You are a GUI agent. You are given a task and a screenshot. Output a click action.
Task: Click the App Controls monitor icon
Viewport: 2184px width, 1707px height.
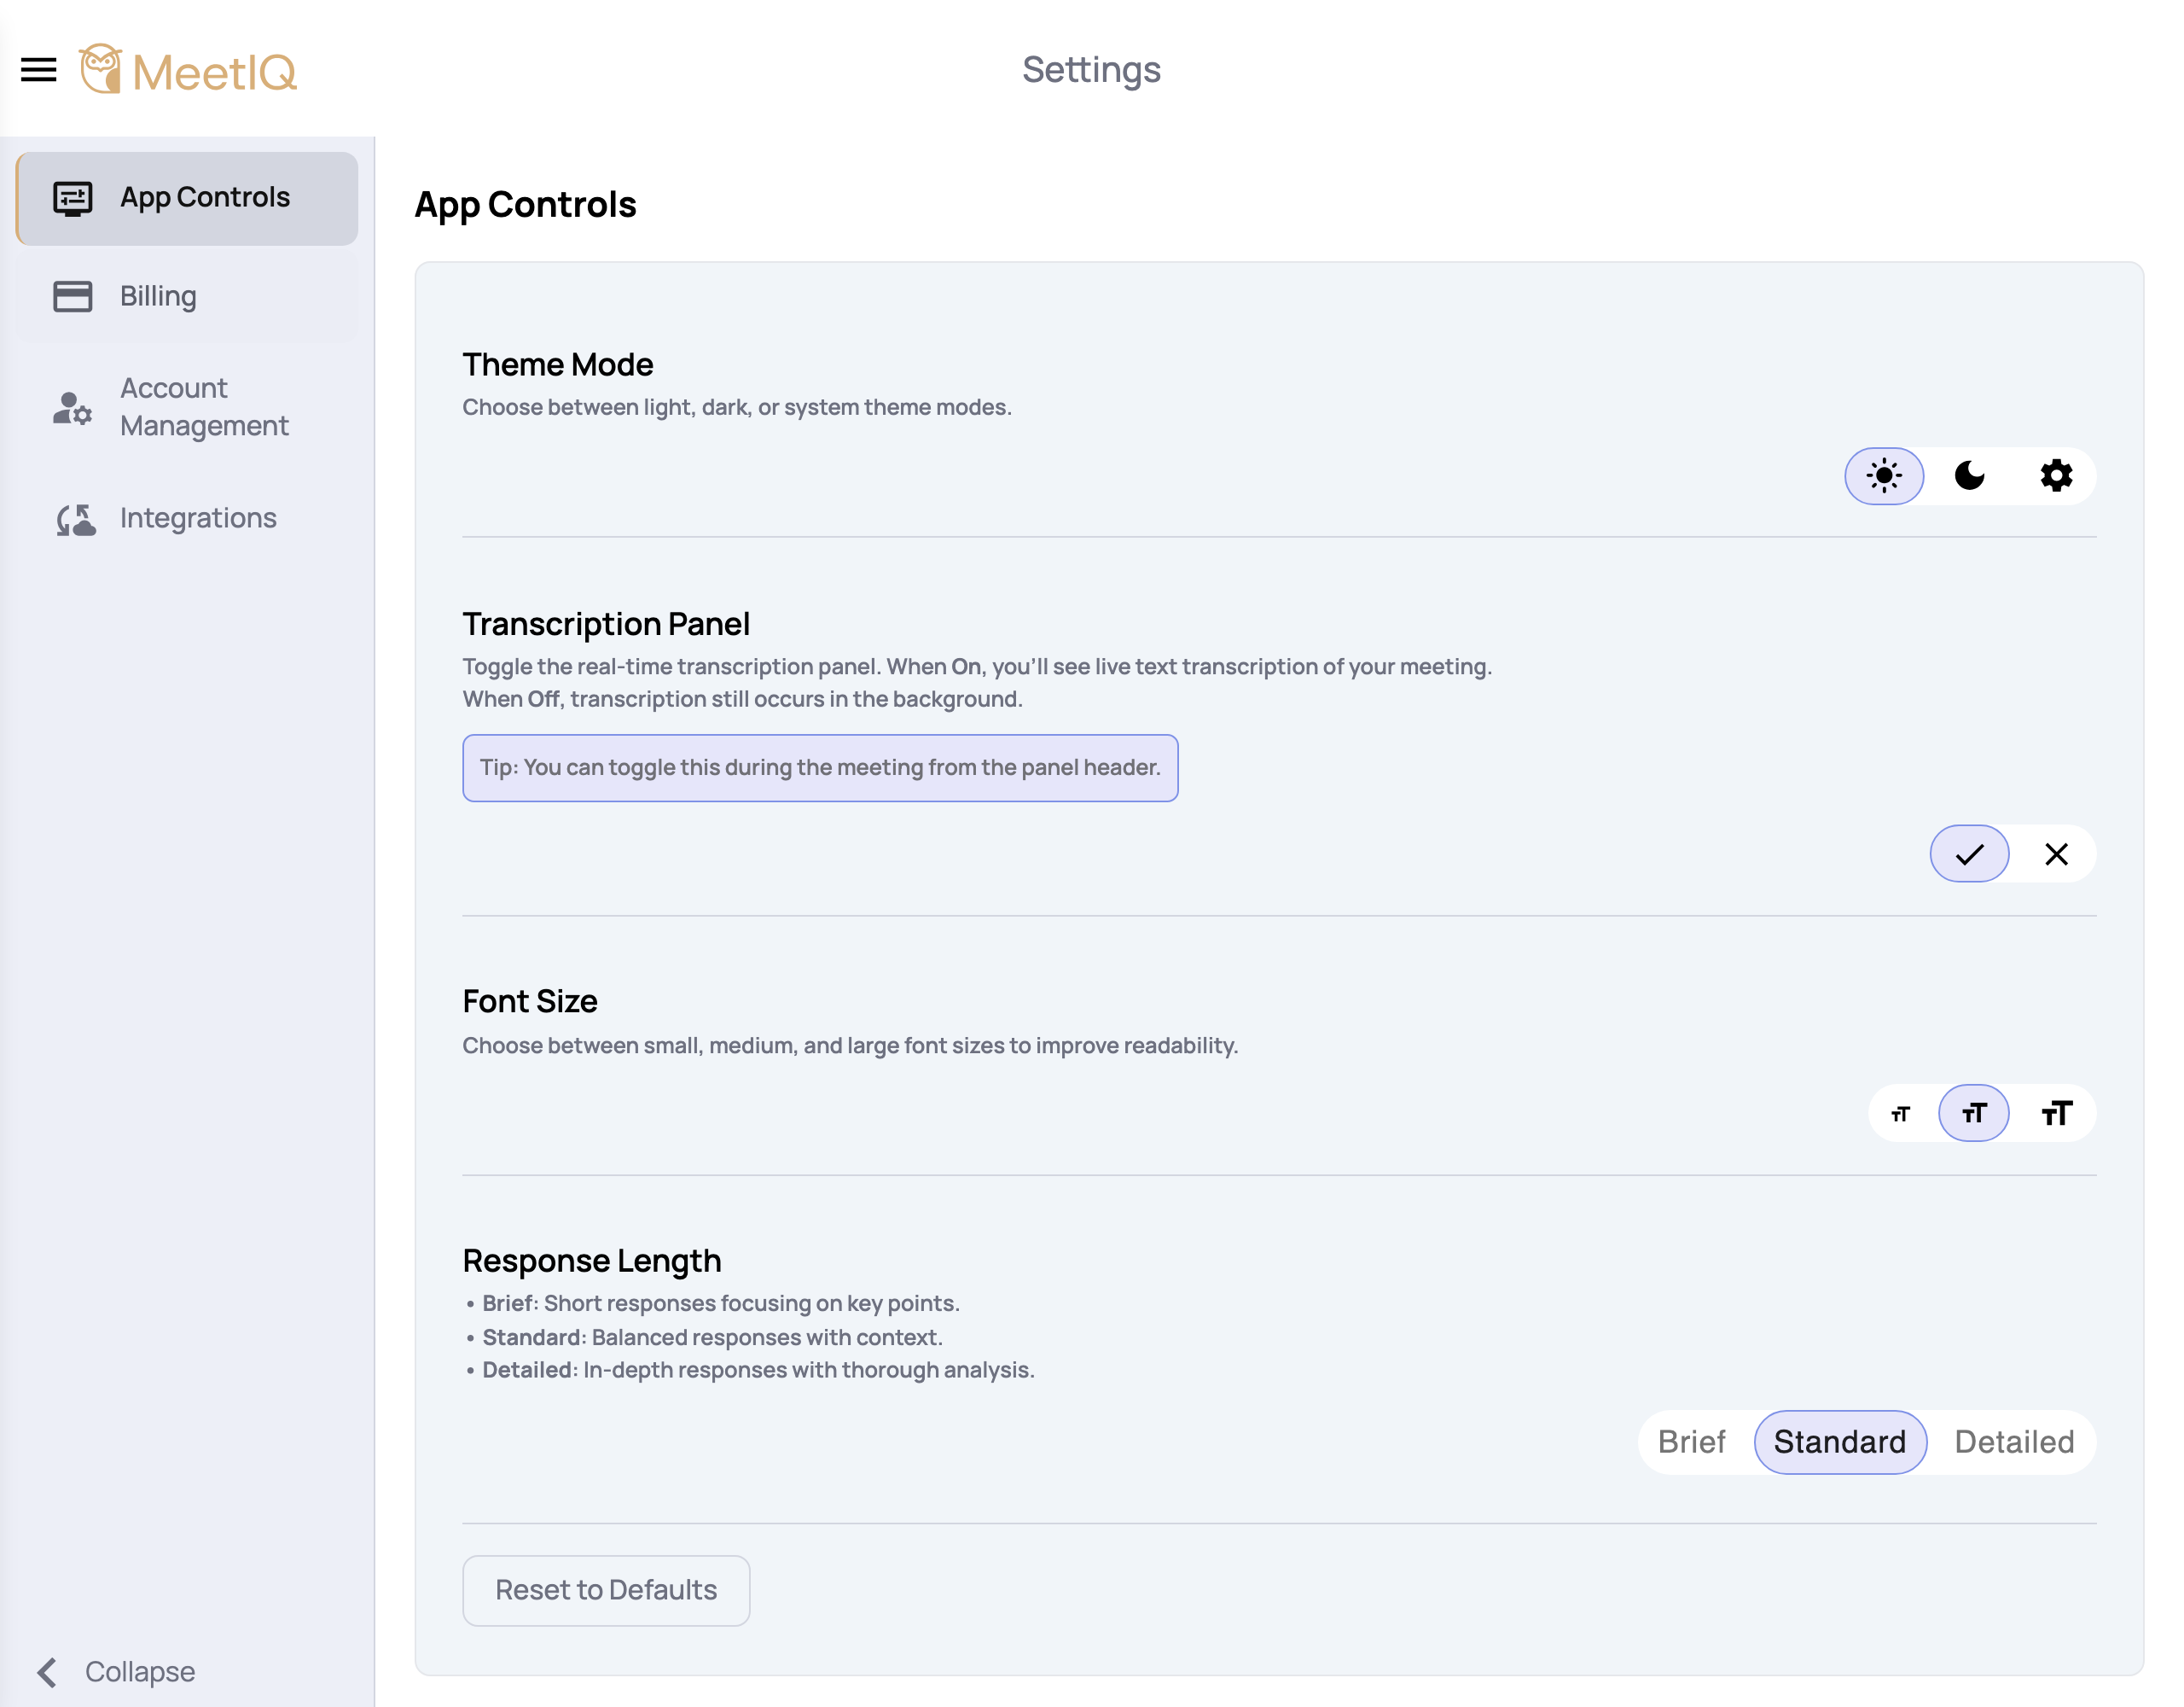click(x=72, y=198)
